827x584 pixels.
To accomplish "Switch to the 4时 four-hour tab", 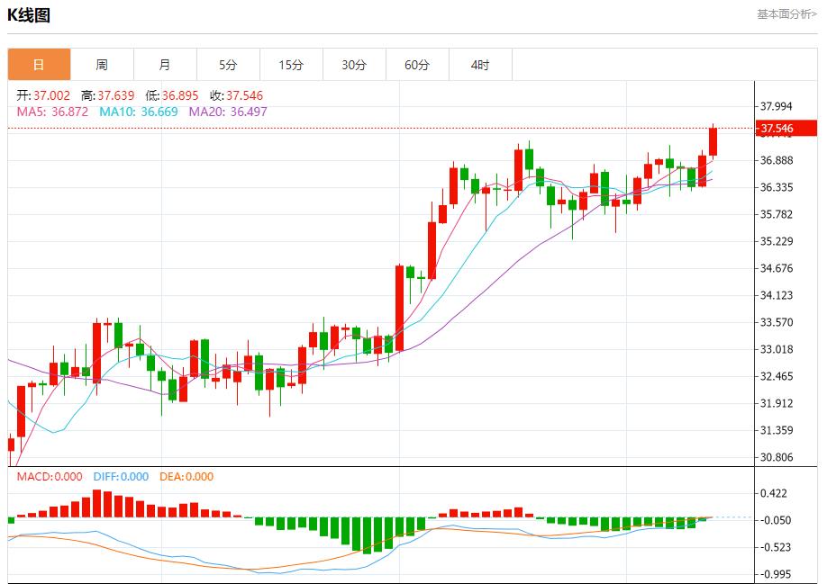I will tap(480, 65).
